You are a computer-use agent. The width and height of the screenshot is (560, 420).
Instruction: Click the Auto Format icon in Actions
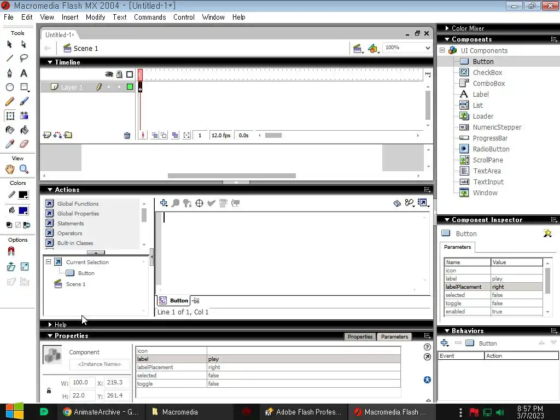coord(223,203)
